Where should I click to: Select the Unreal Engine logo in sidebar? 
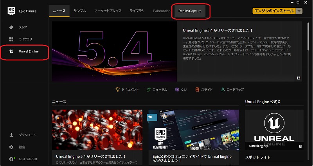tap(11, 51)
